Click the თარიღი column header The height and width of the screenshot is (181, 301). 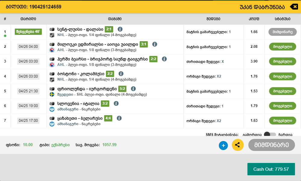(x=28, y=19)
